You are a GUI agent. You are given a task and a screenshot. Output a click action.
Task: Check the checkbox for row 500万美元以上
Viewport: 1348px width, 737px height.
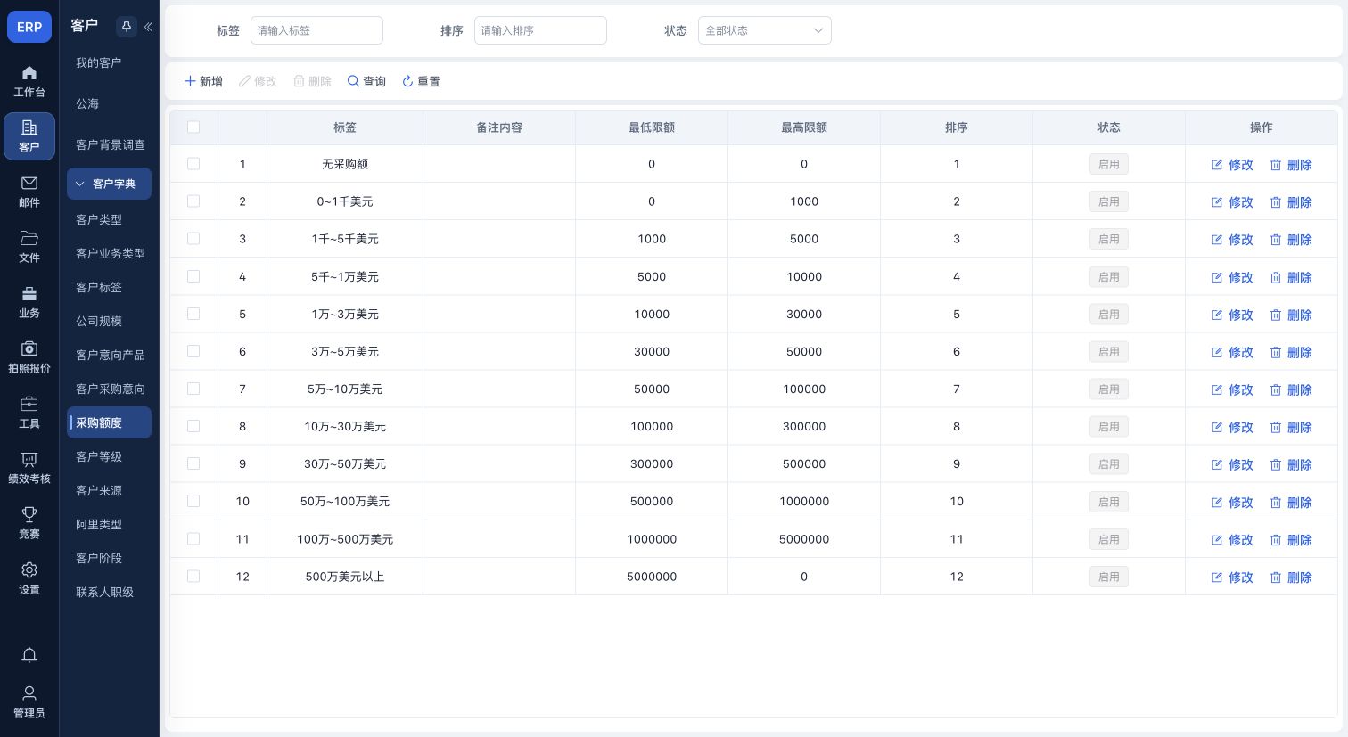tap(193, 577)
